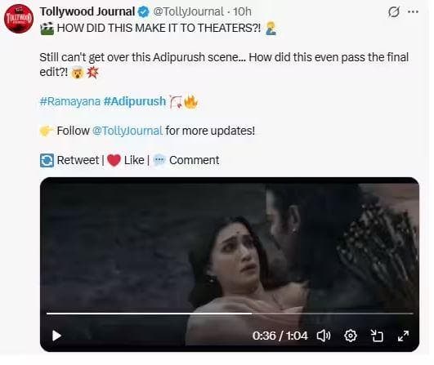Click the Tollywood Journal display name
434x365 pixels.
tap(87, 11)
